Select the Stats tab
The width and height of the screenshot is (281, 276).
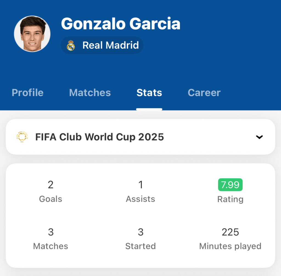click(x=149, y=93)
